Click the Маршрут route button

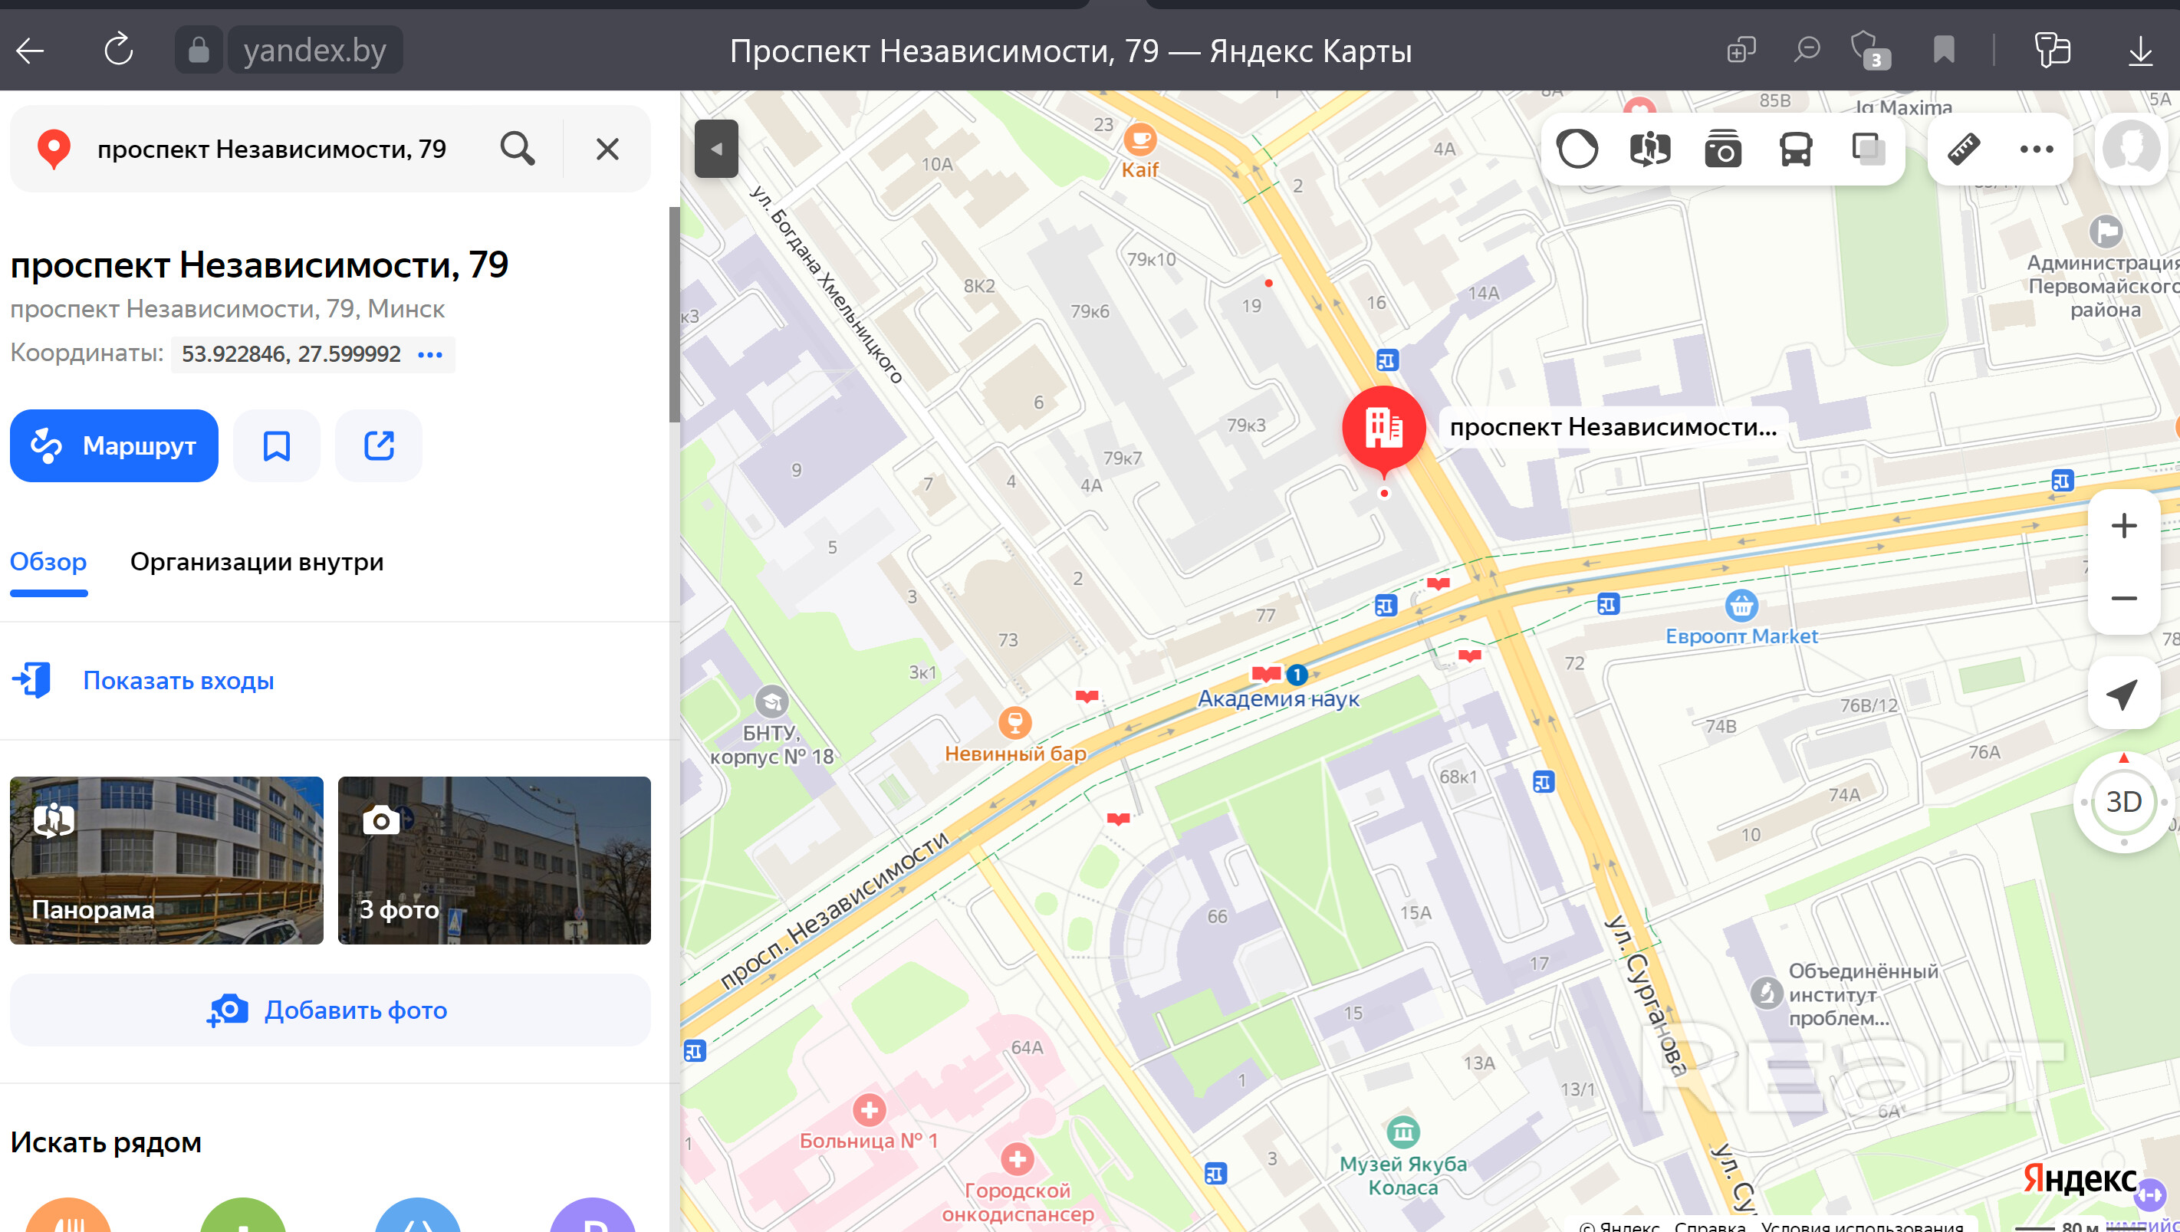click(114, 446)
